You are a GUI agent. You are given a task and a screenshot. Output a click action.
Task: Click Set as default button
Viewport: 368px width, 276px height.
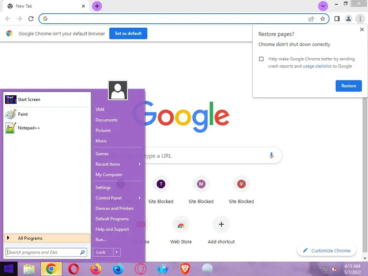(128, 33)
